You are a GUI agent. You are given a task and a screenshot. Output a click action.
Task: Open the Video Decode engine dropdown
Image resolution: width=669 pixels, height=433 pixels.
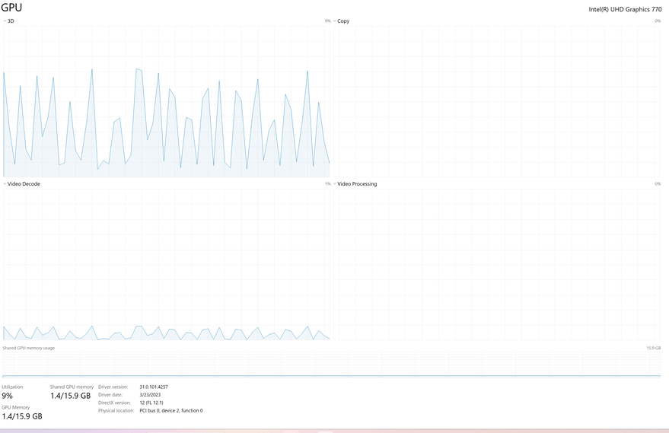[22, 184]
